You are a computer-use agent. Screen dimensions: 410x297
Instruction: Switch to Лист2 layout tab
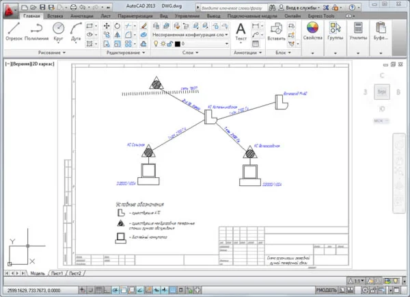[x=75, y=273]
